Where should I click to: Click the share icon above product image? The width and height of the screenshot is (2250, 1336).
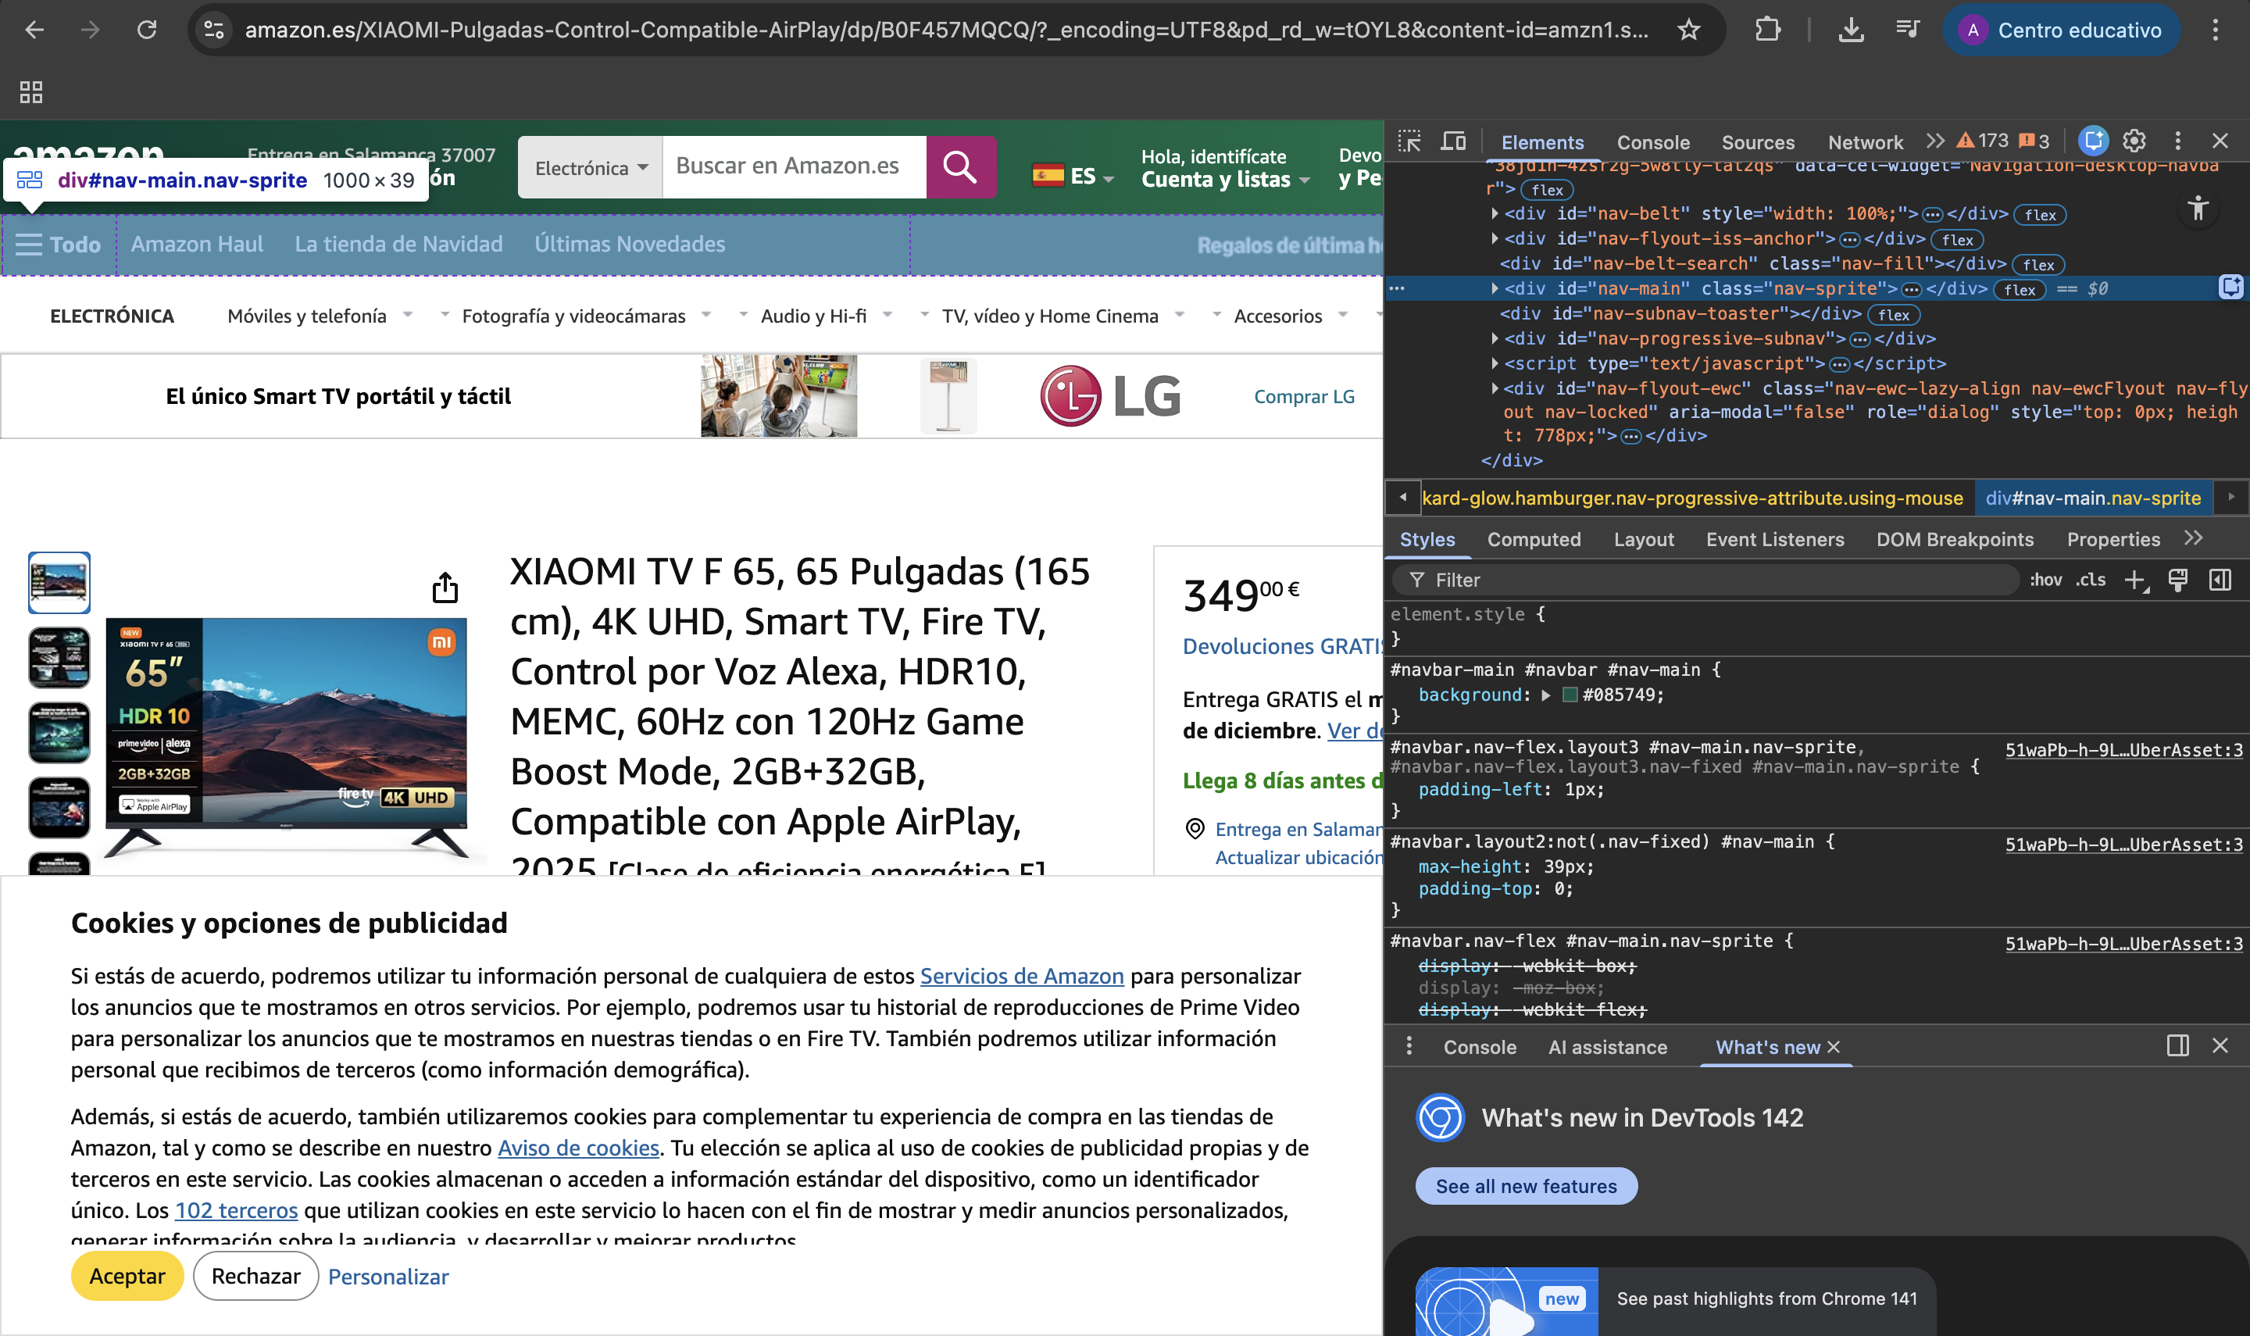point(445,588)
